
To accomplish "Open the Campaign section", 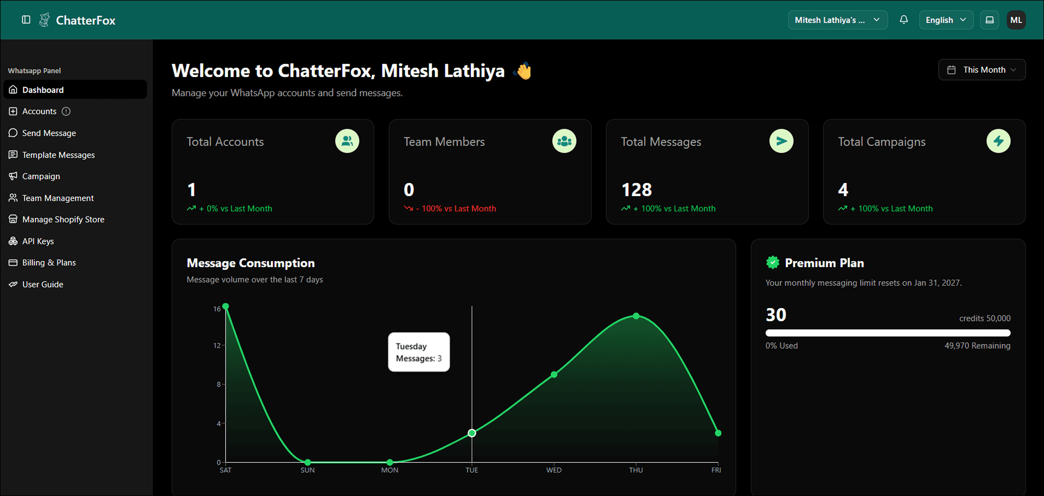I will point(75,176).
